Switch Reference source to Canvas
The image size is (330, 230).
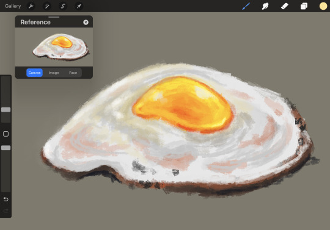click(34, 73)
